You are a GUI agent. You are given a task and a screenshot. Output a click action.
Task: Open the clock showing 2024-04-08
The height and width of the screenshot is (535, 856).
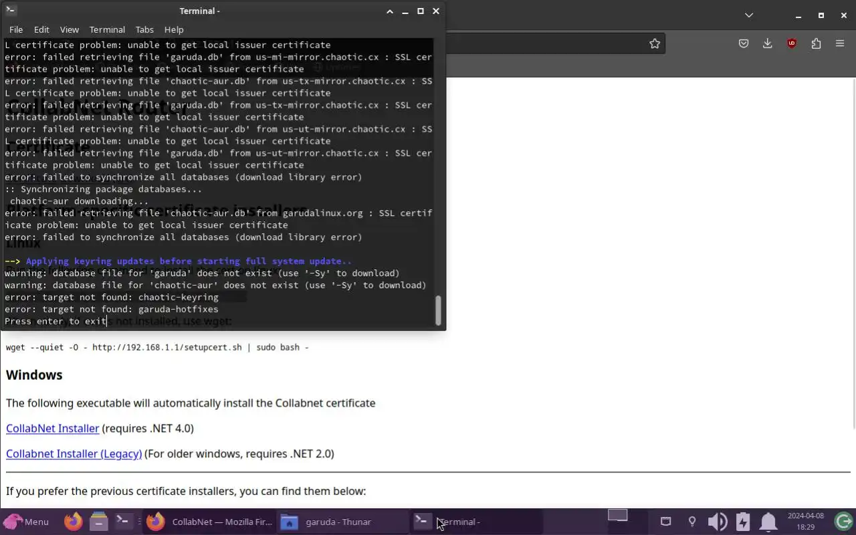[x=806, y=522]
